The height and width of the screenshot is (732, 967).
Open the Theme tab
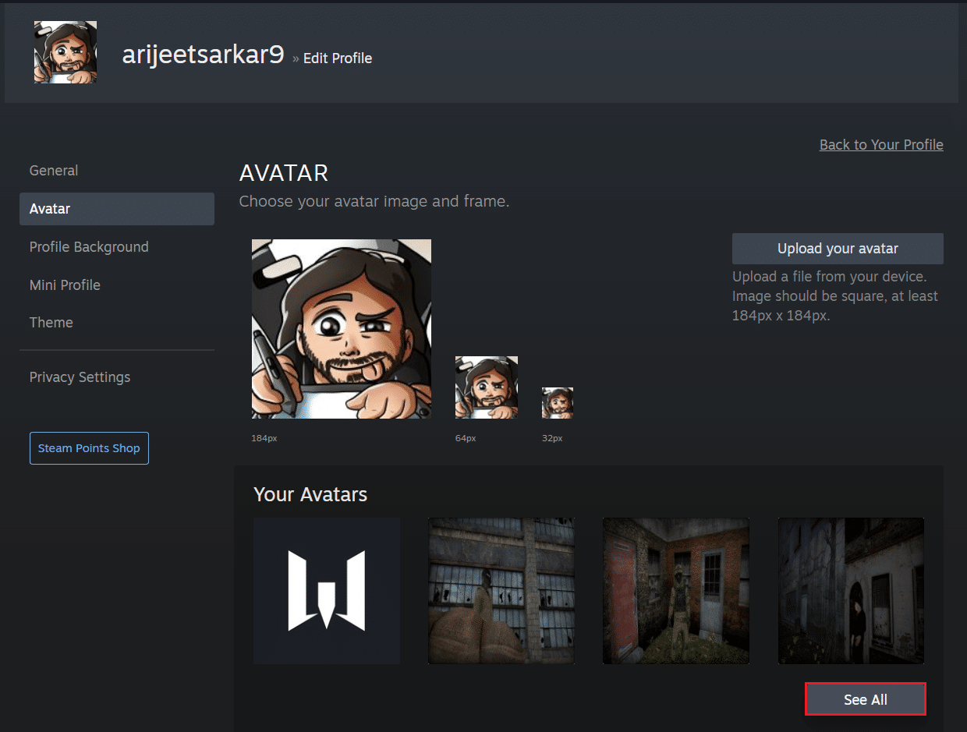click(x=51, y=323)
